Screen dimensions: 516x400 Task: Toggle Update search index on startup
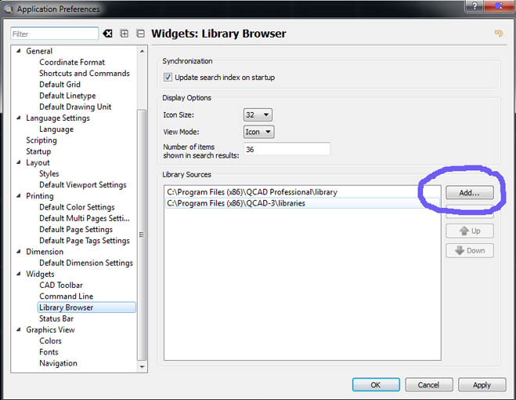click(168, 78)
